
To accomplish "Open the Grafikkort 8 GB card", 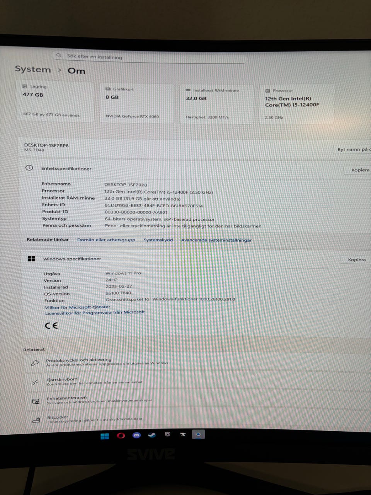I will 137,103.
